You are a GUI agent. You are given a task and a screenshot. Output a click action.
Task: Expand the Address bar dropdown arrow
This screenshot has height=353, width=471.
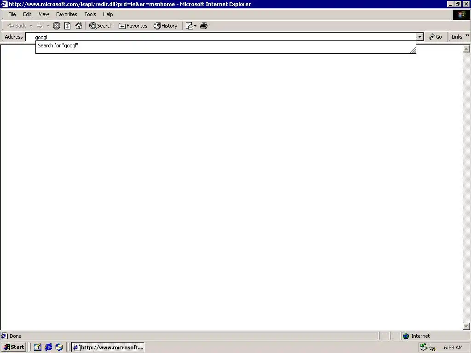click(x=419, y=37)
